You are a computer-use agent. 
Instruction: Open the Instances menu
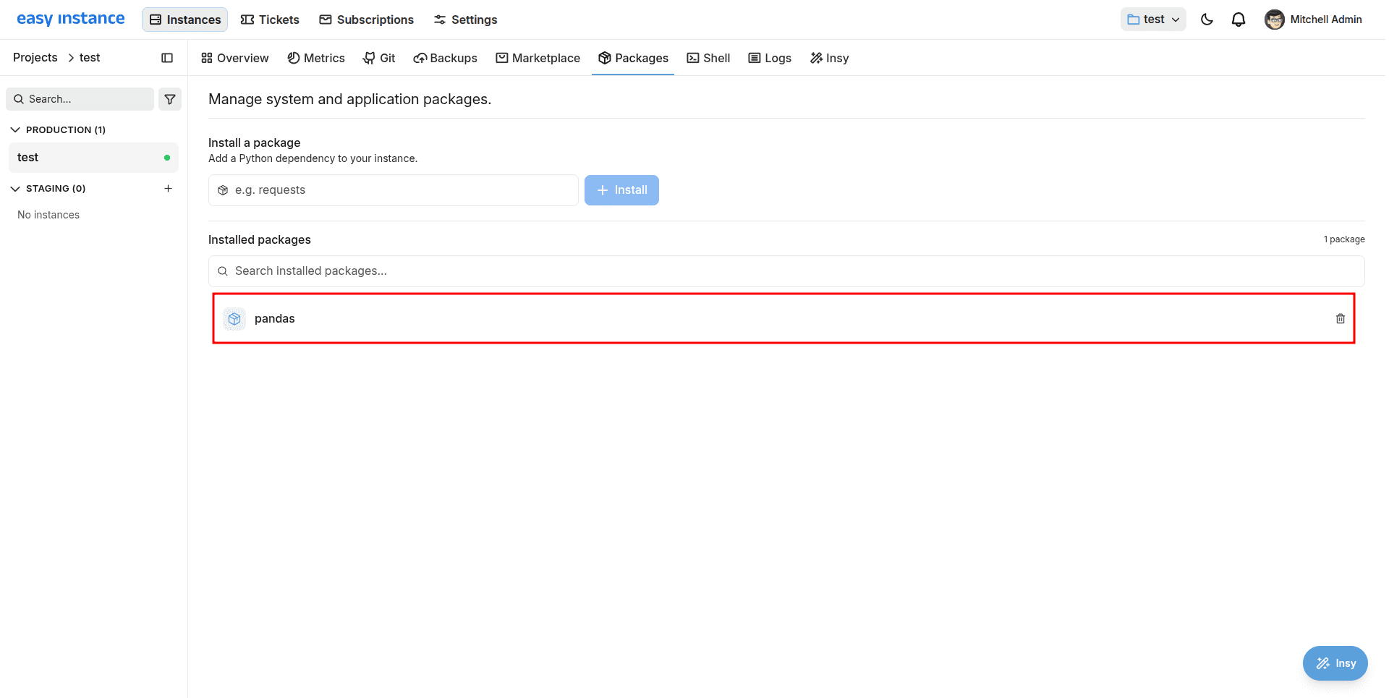point(185,20)
